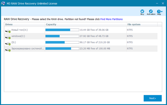Screen dimensions: 167x105
Task: Proceed with the Next> button
Action: [x=152, y=98]
